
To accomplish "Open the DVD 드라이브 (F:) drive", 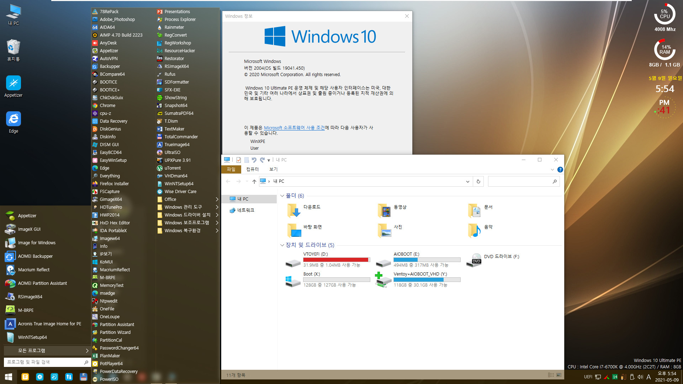I will point(493,261).
